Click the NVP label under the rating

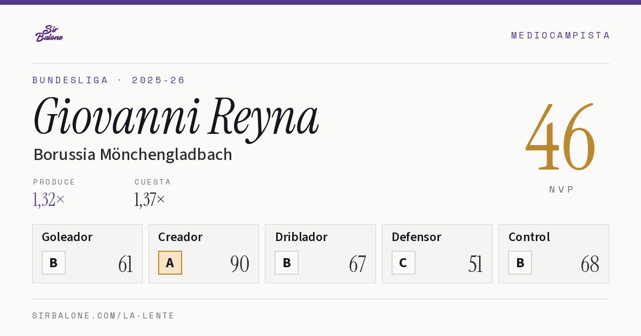[x=561, y=189]
